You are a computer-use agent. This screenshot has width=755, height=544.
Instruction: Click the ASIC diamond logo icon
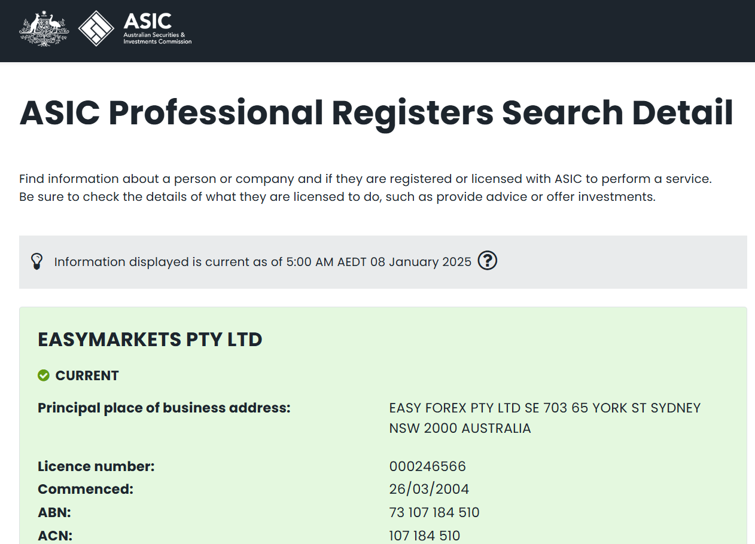(96, 28)
